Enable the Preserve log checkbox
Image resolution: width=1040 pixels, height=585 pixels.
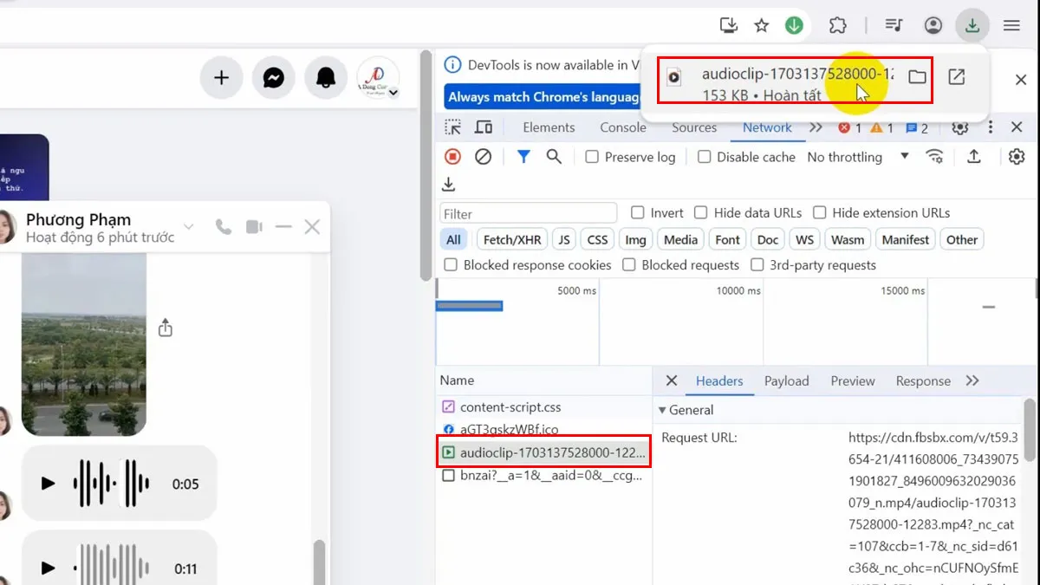[x=592, y=157]
